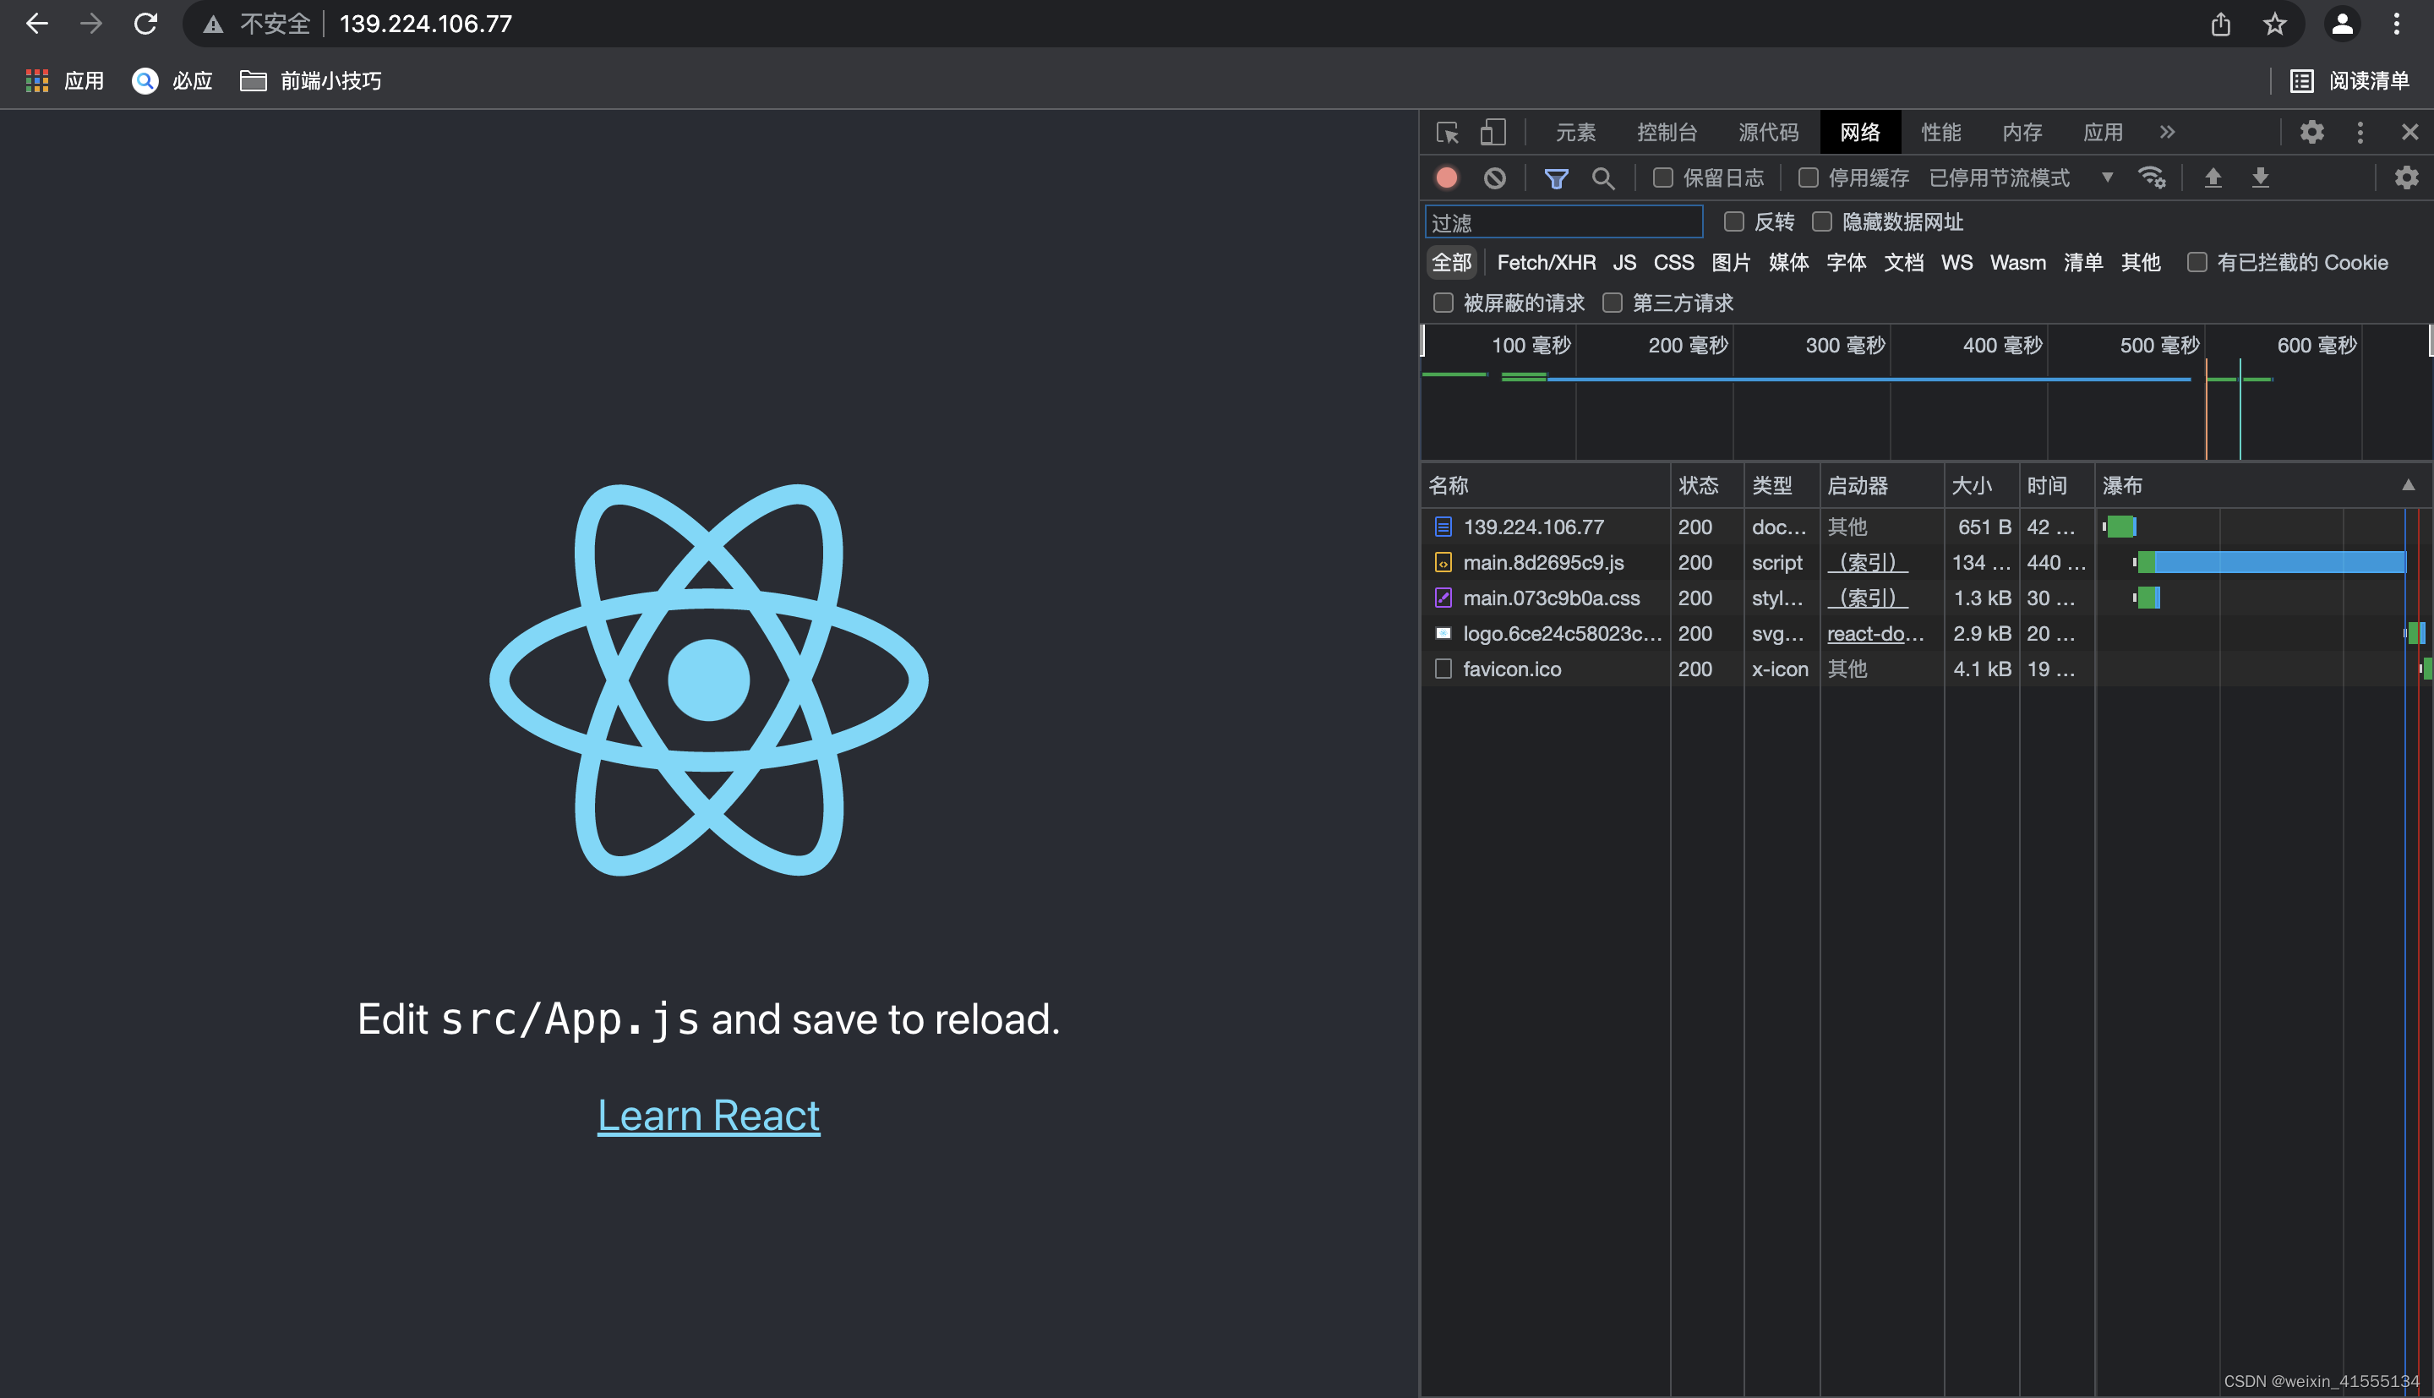Switch to the 内存 tab
This screenshot has width=2434, height=1398.
coord(2022,133)
